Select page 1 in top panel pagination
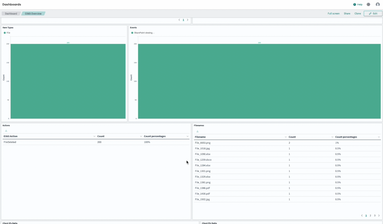The image size is (383, 224). pos(183,20)
